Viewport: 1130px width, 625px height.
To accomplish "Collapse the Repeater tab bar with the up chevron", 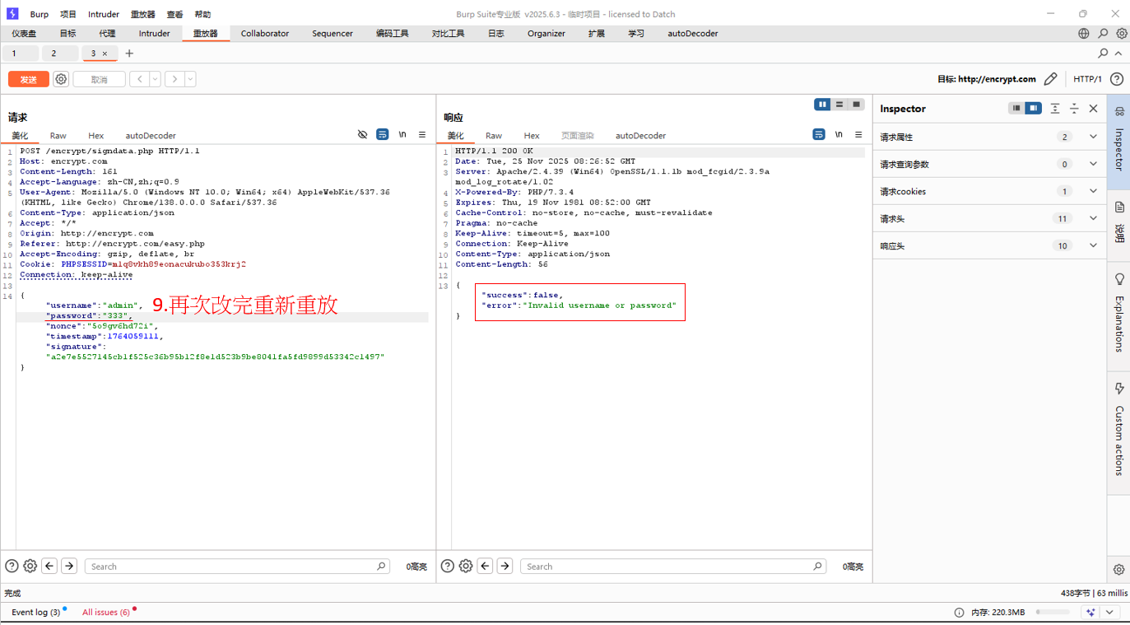I will pyautogui.click(x=1118, y=54).
